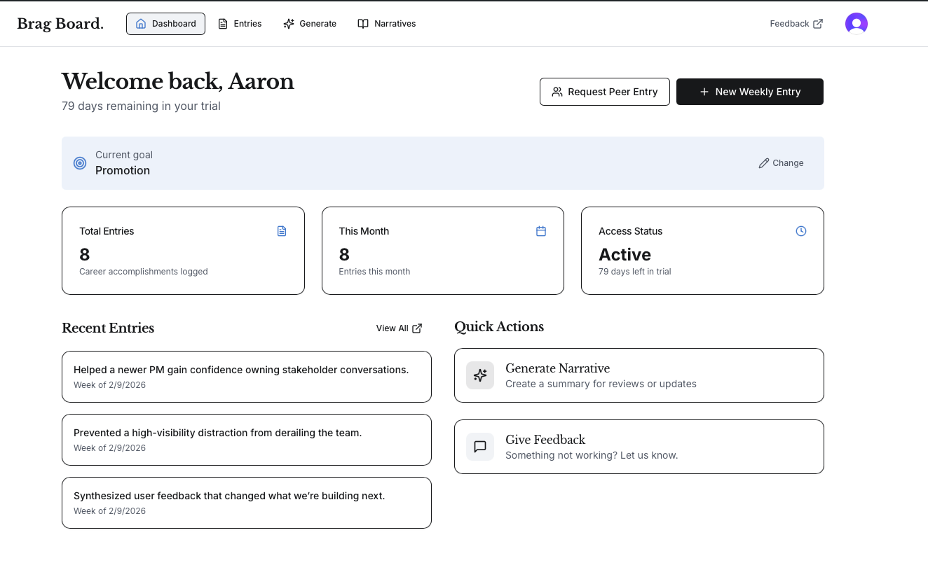Open the Narratives tab
The image size is (928, 570).
(x=387, y=24)
